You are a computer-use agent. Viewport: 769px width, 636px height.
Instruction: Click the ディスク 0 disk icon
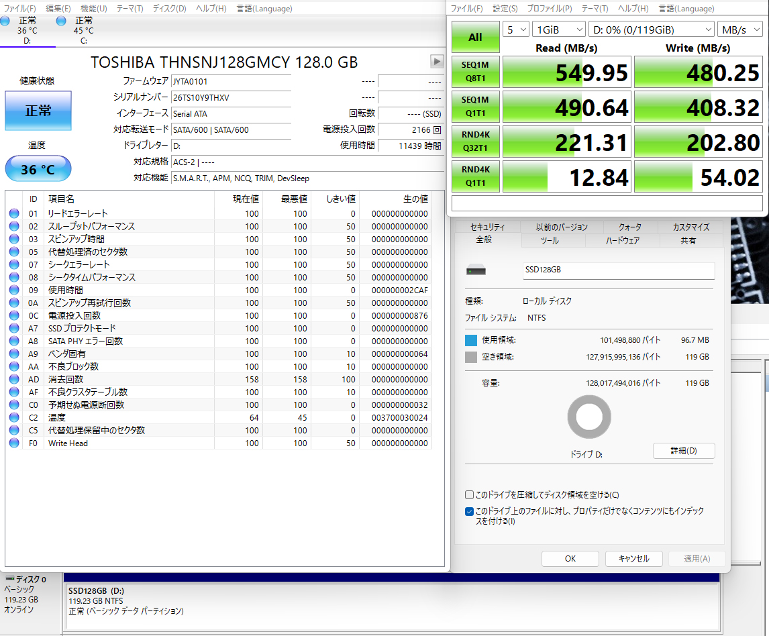[x=10, y=579]
